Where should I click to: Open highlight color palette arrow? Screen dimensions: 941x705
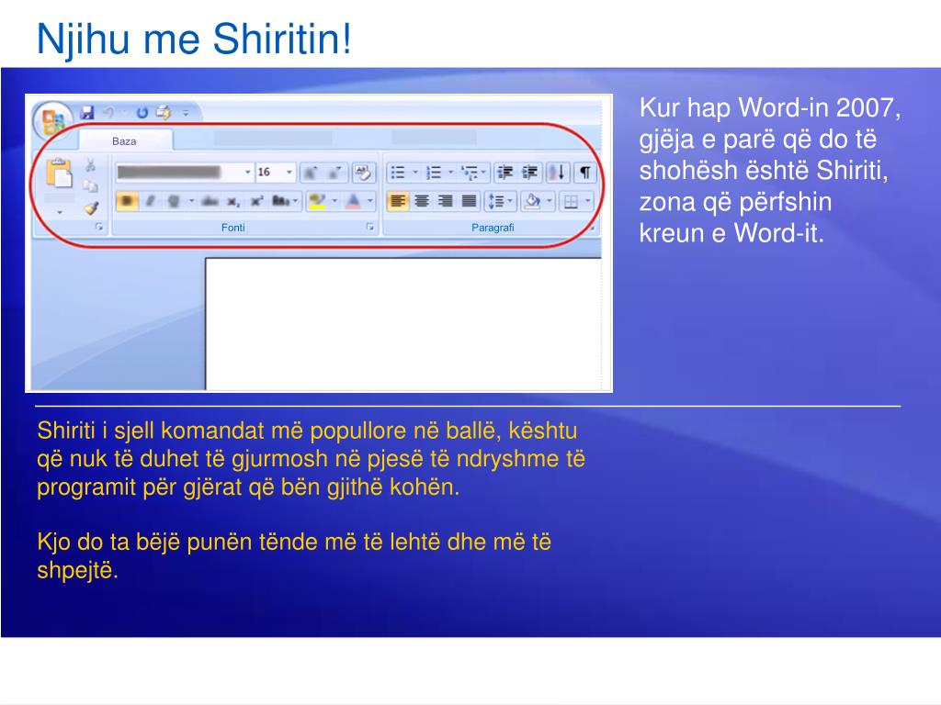pyautogui.click(x=334, y=201)
